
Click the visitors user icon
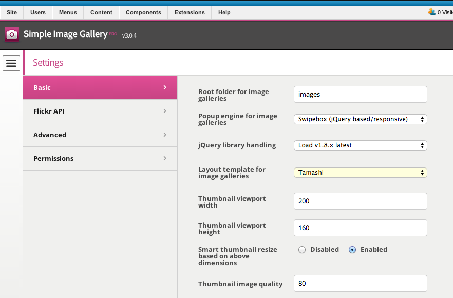[431, 12]
